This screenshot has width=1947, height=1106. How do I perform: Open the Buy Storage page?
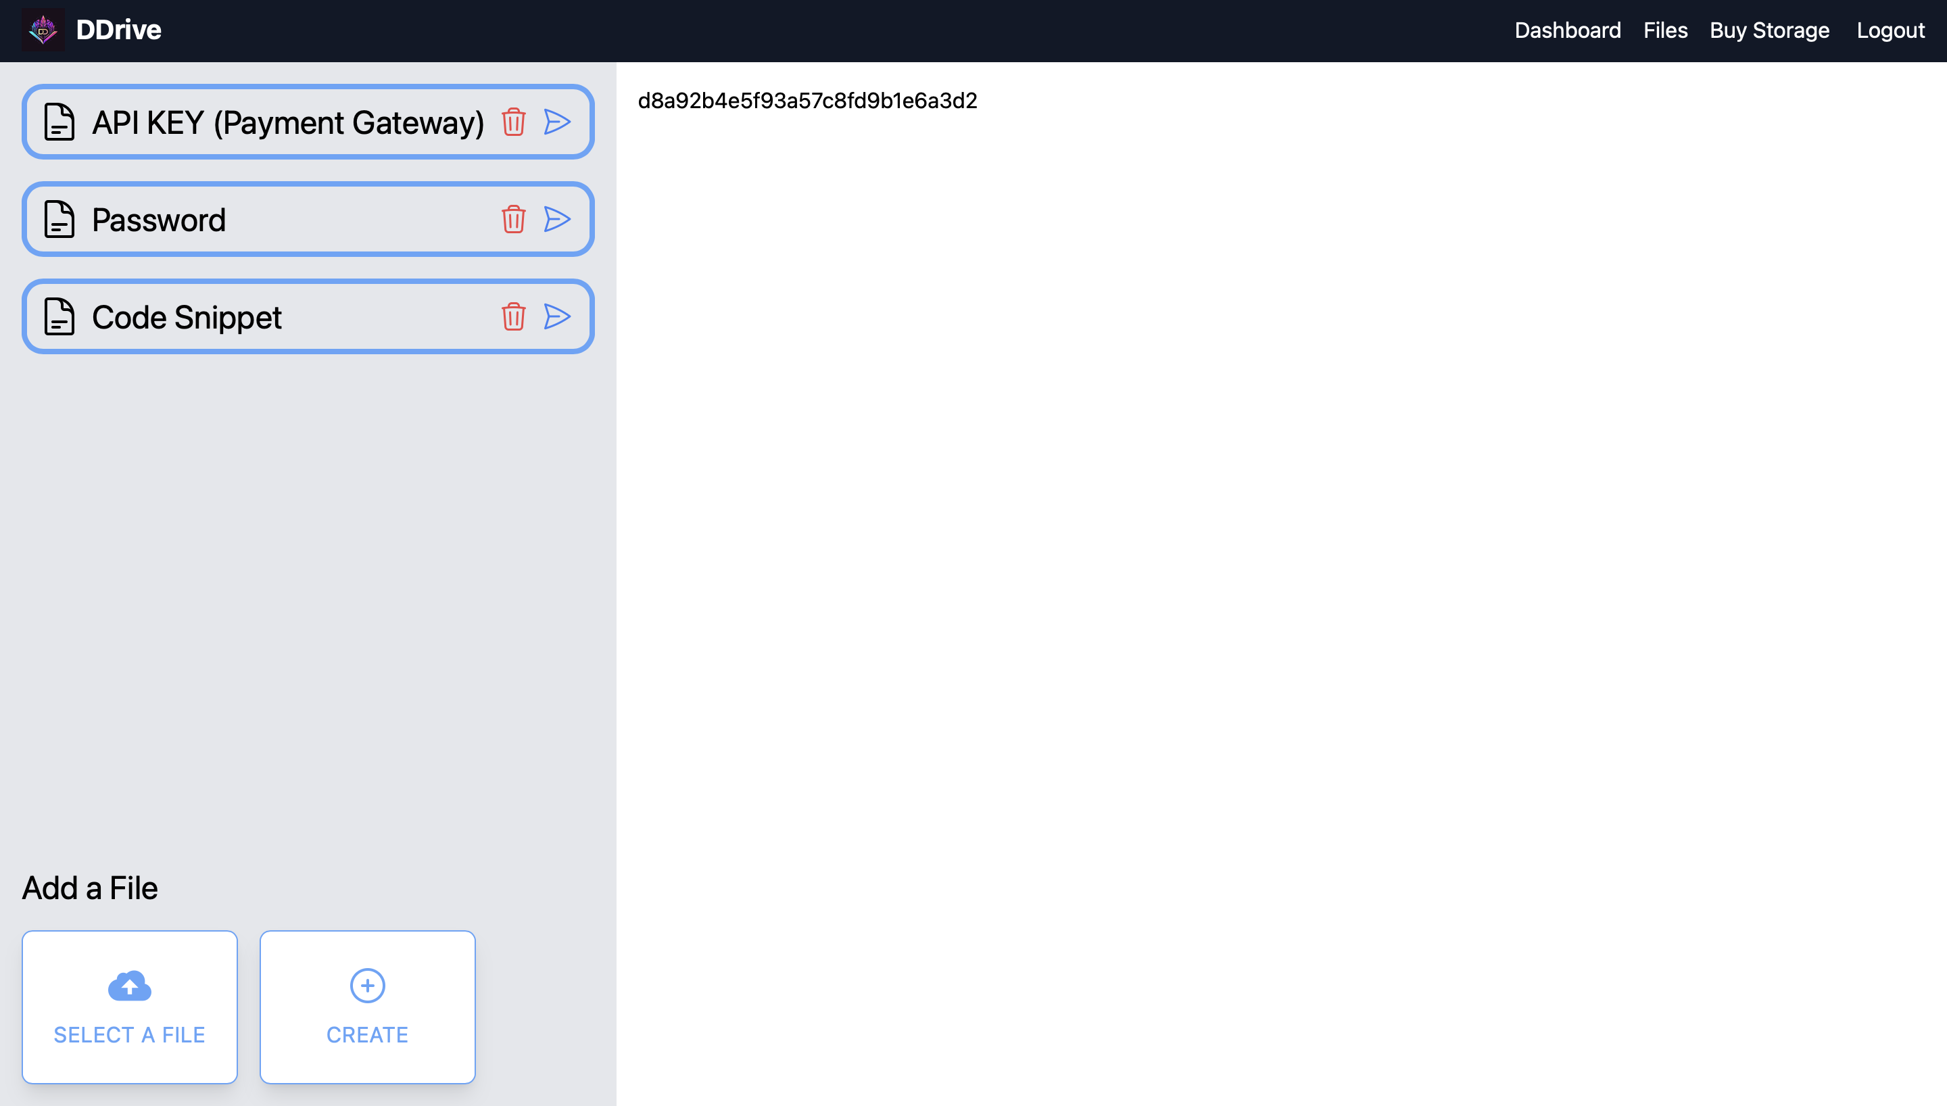[1769, 30]
